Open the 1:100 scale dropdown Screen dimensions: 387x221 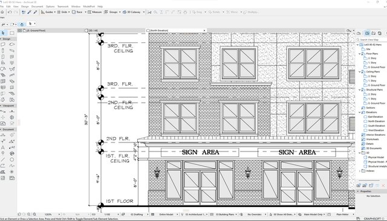[x=118, y=214]
